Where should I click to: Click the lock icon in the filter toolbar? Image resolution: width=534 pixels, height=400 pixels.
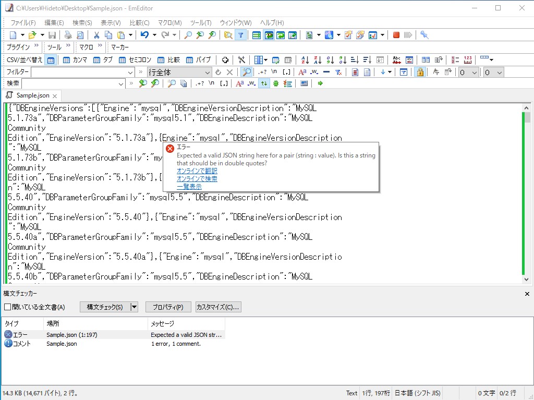click(420, 72)
